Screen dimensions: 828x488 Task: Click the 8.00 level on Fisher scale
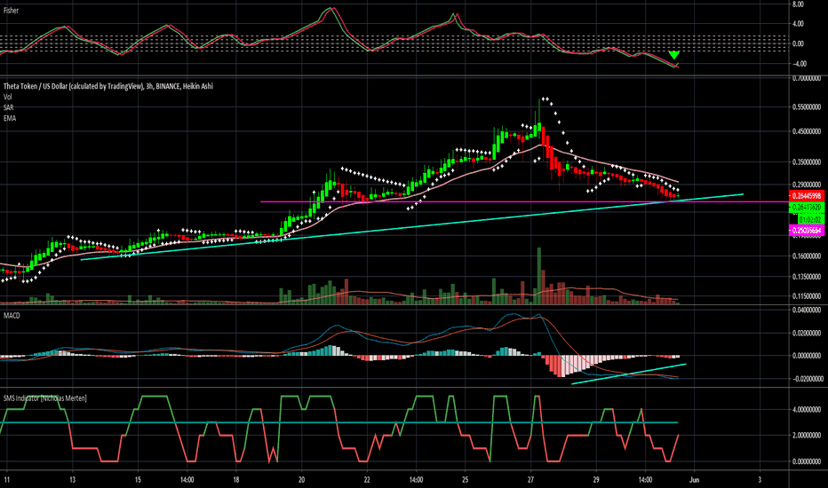(798, 4)
